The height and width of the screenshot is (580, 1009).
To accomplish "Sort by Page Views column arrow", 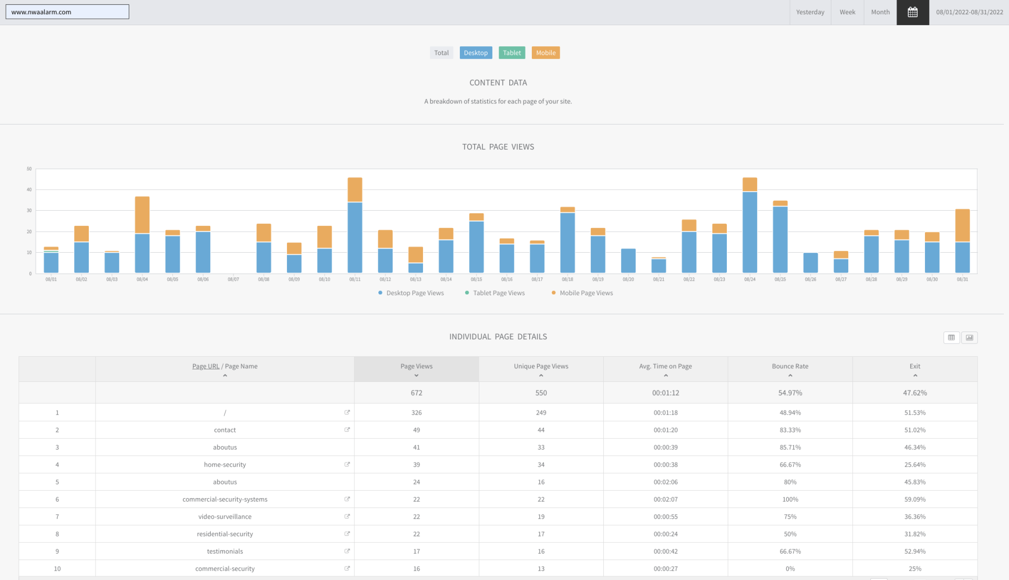I will tap(416, 376).
